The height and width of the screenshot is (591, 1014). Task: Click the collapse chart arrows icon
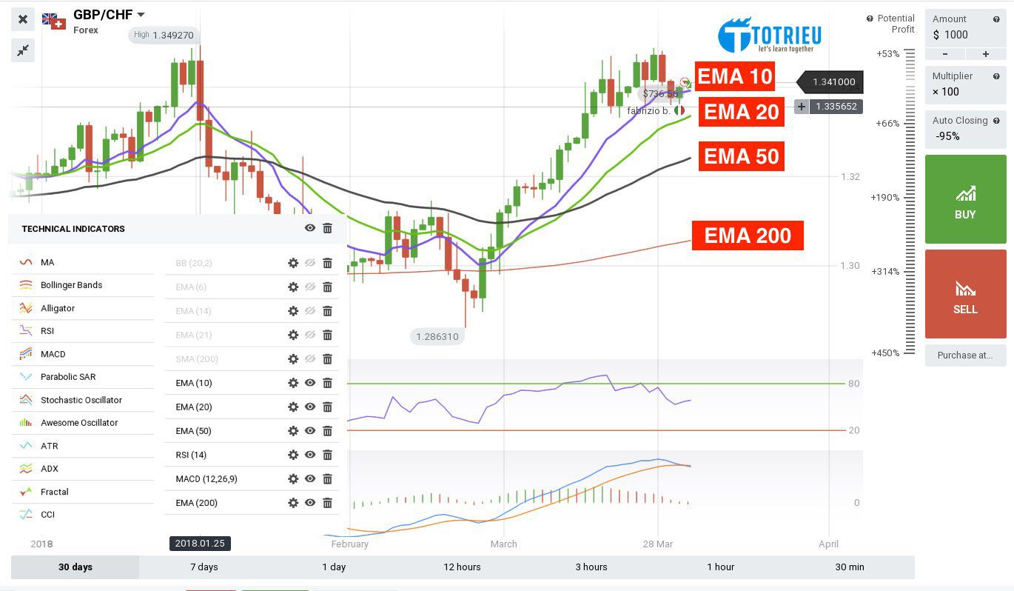(x=23, y=50)
